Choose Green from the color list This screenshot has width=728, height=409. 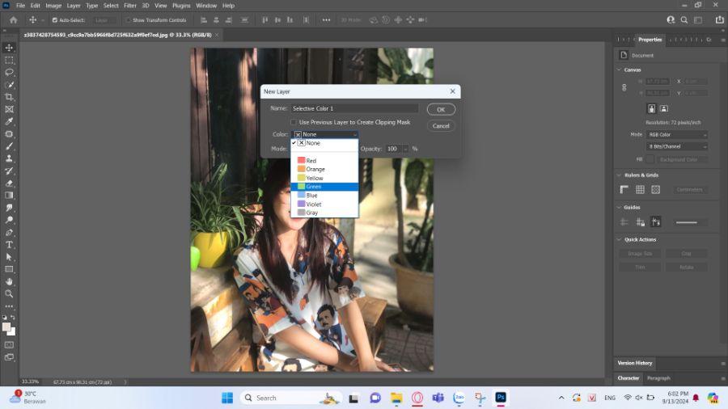(x=324, y=187)
